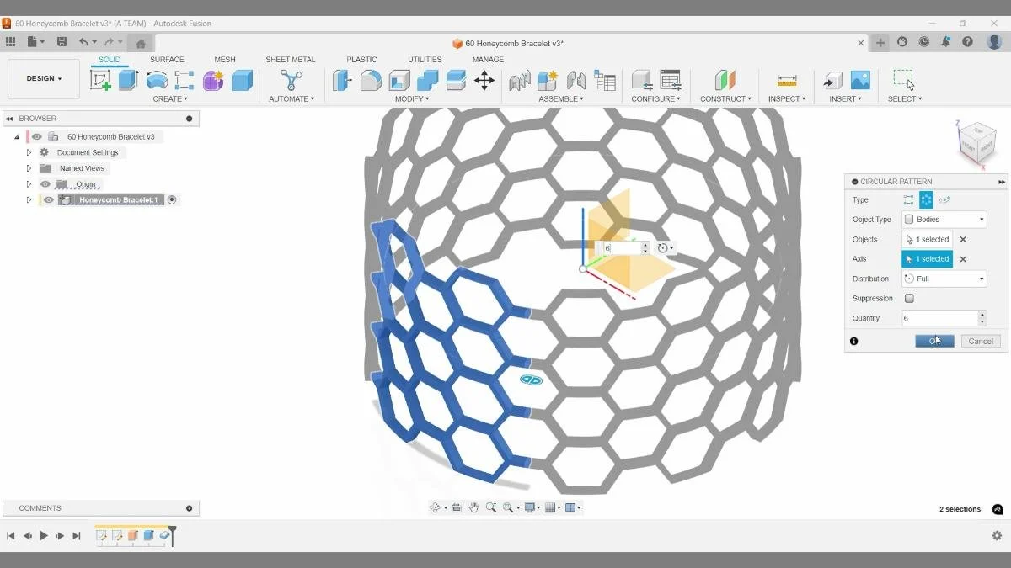1011x568 pixels.
Task: Open the Create Form tool
Action: tap(212, 80)
